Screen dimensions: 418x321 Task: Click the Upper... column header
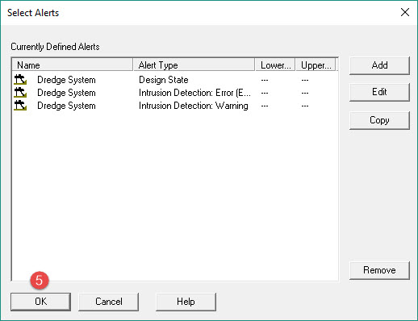[316, 65]
